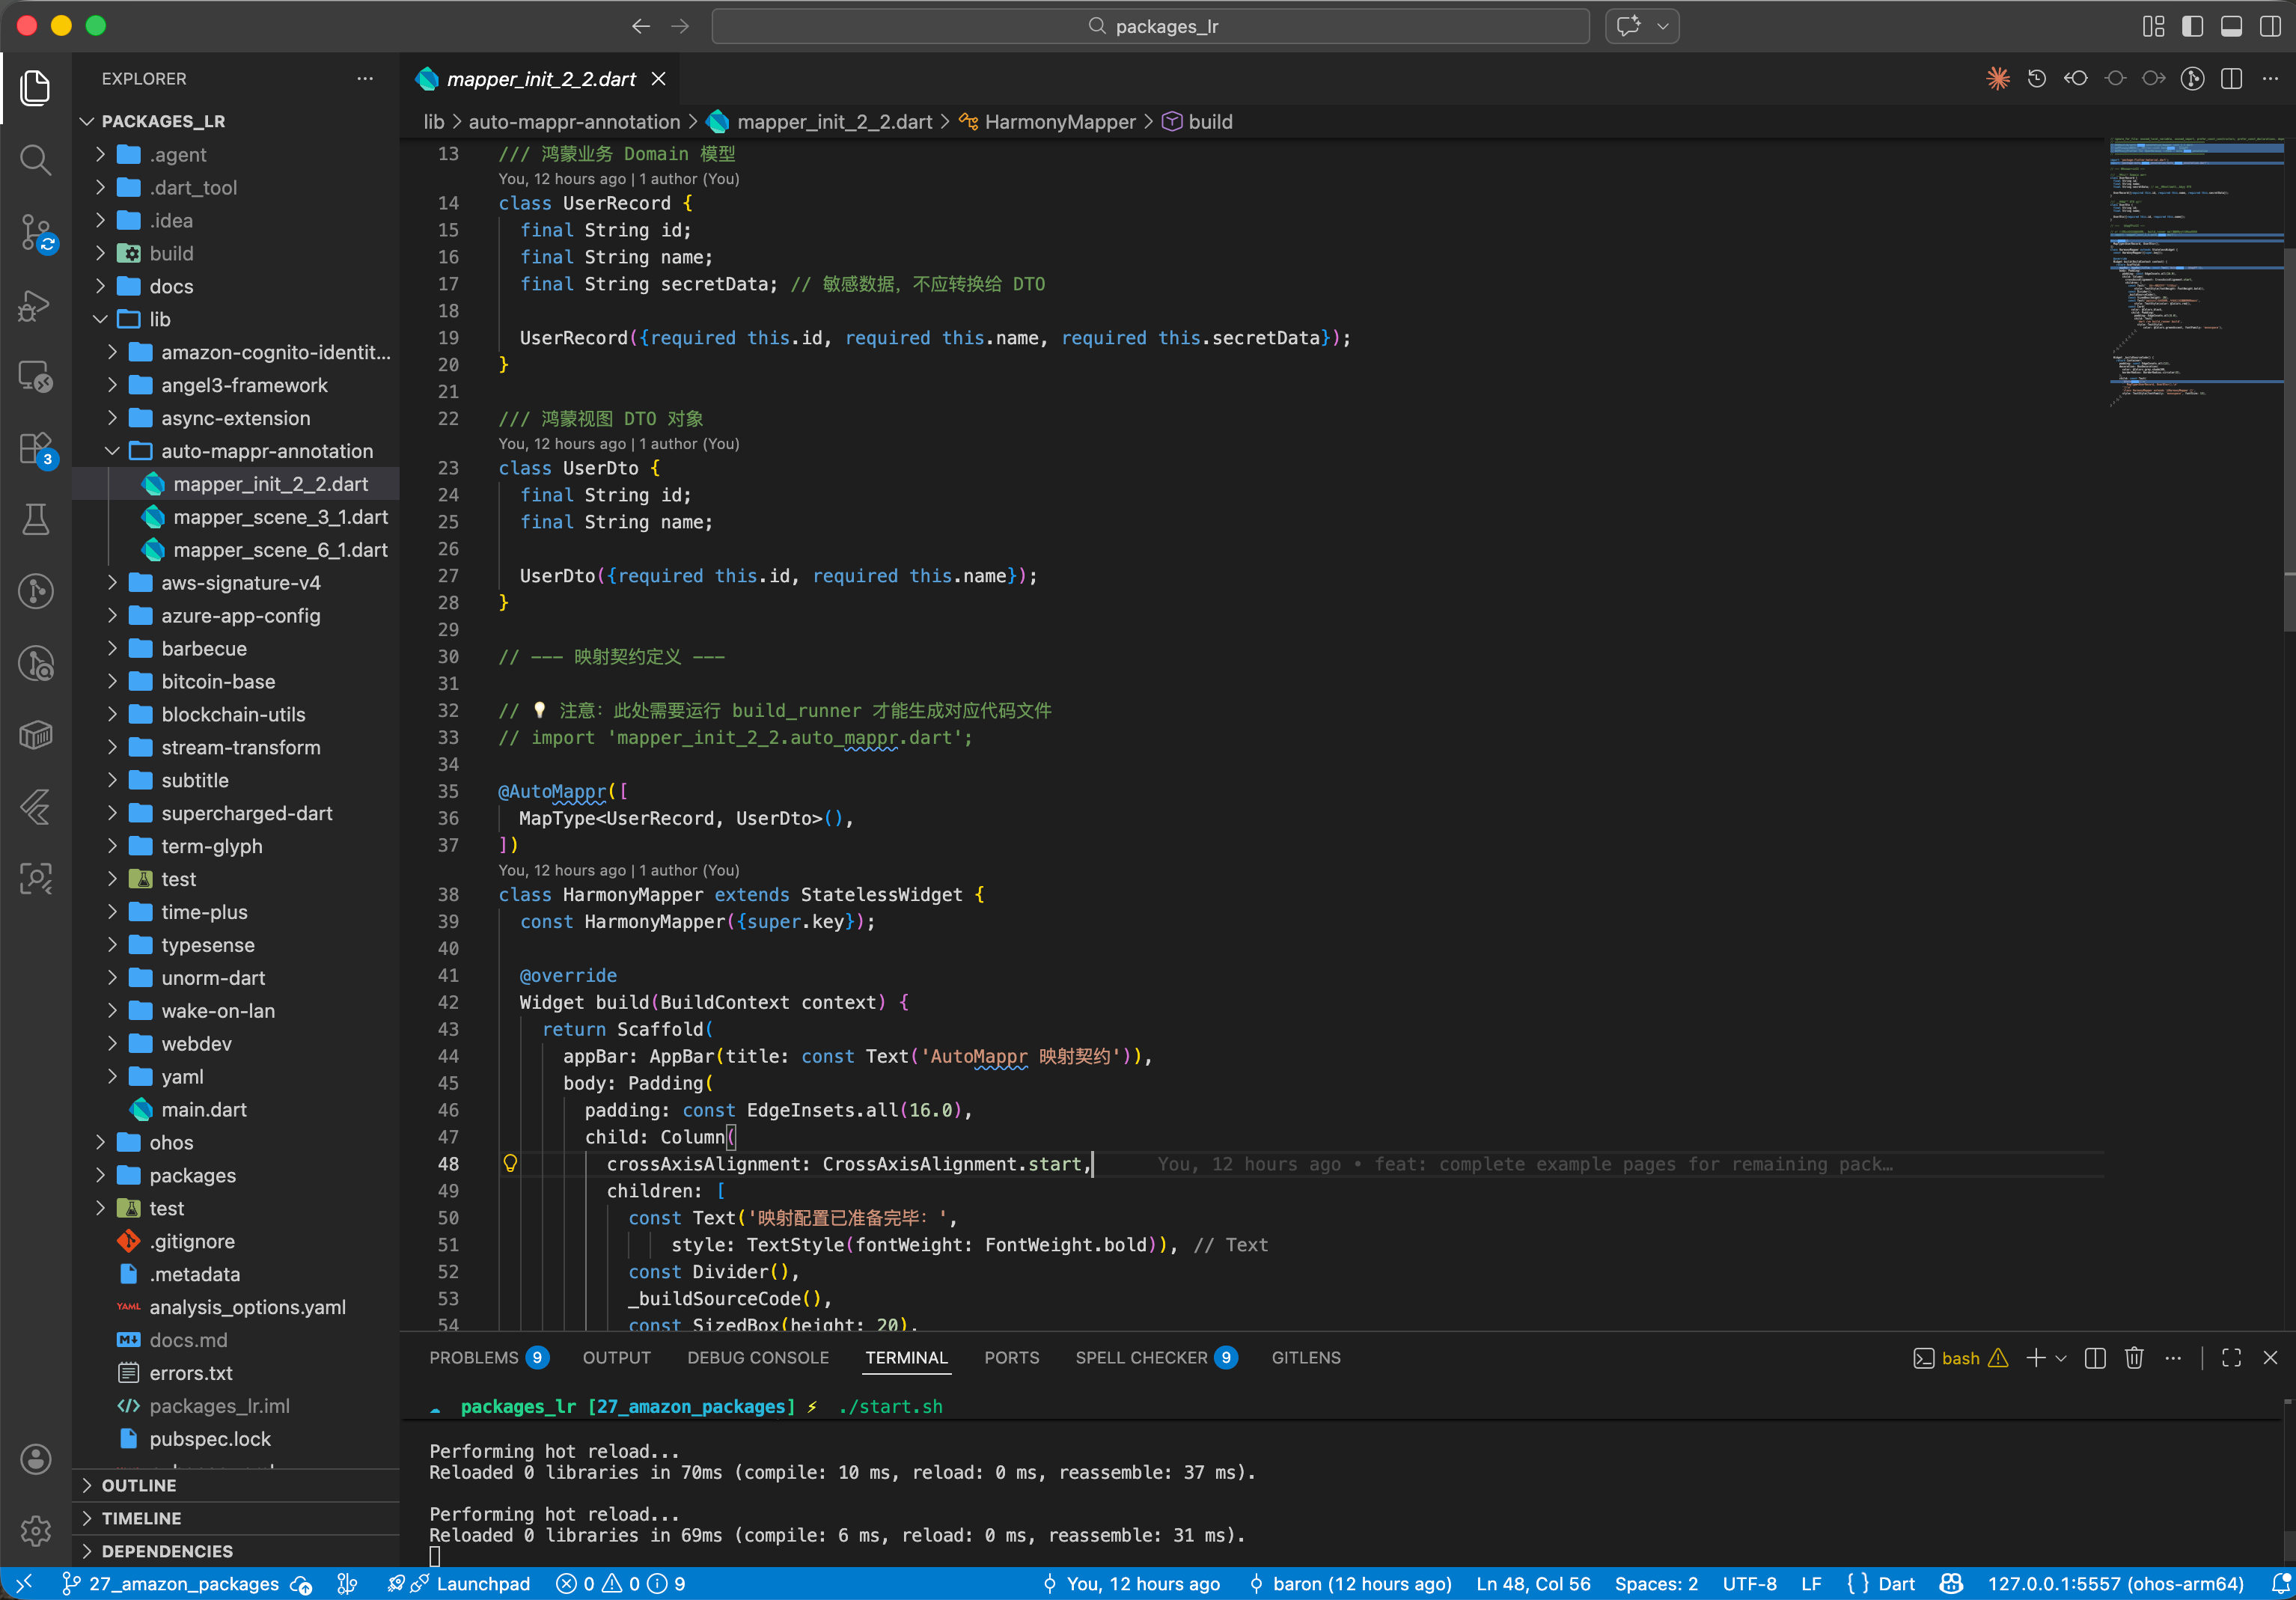
Task: Open remote window indicator in status bar
Action: pyautogui.click(x=24, y=1583)
